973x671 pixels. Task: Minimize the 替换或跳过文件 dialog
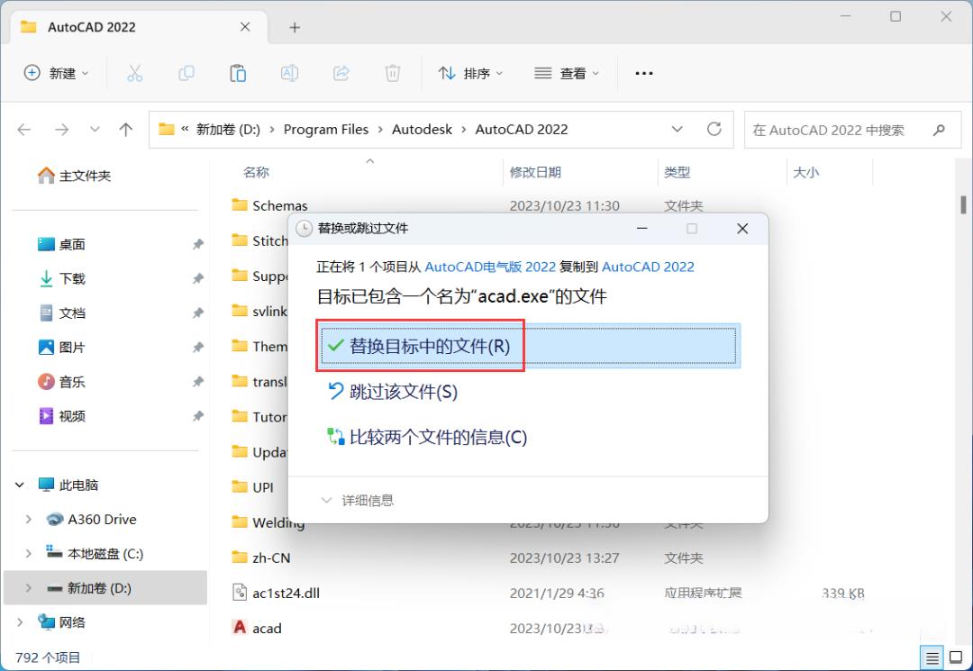pyautogui.click(x=642, y=228)
